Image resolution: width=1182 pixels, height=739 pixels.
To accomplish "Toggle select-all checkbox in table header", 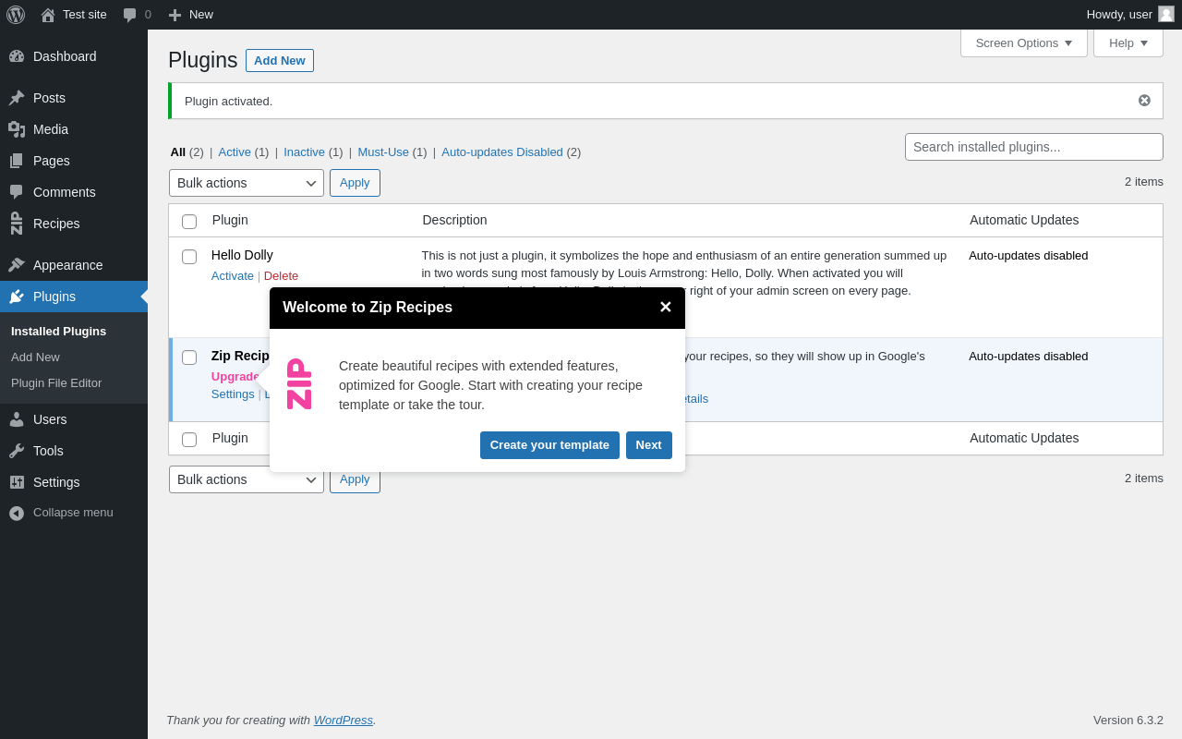I will coord(189,222).
